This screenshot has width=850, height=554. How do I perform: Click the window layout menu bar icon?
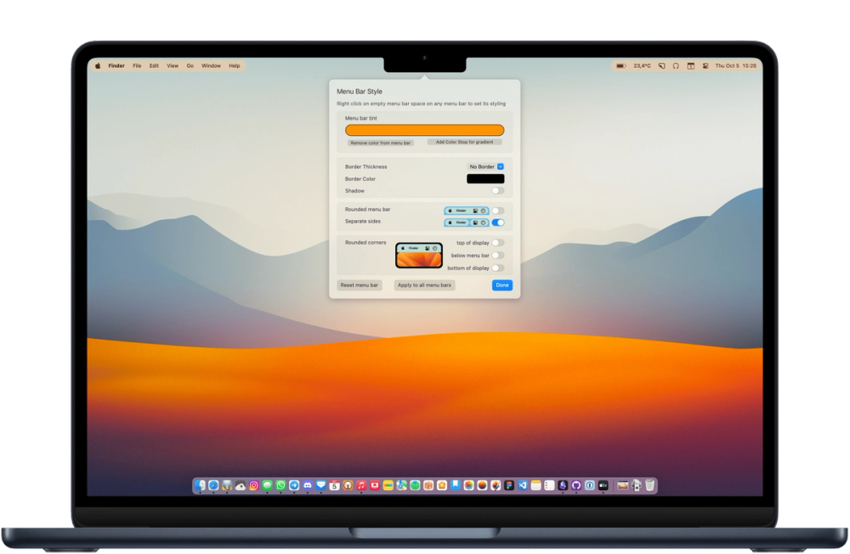click(x=690, y=65)
